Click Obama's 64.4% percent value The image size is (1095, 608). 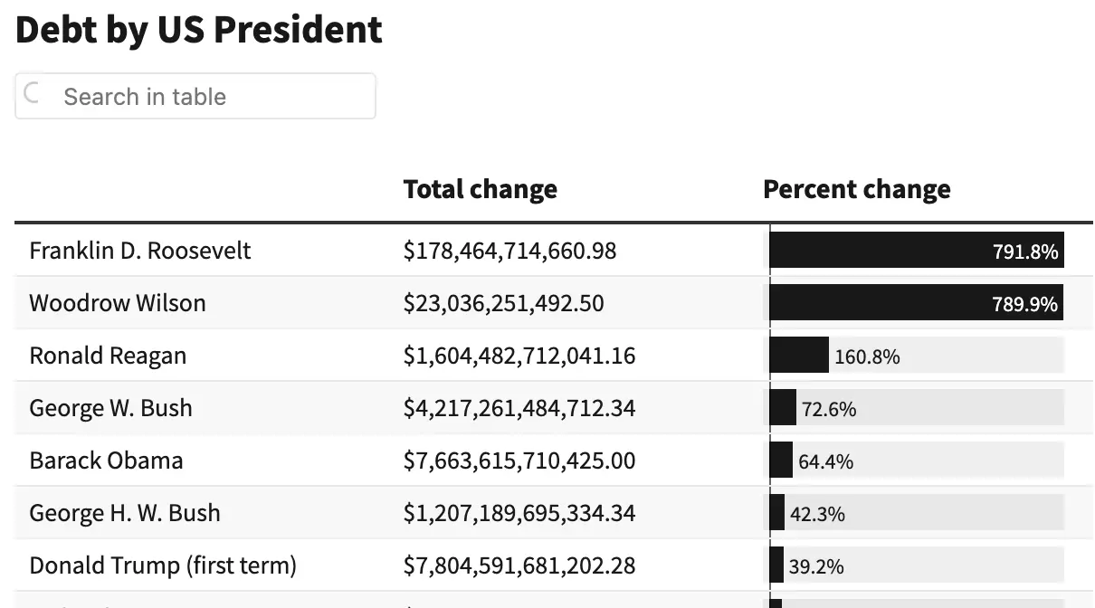pos(825,461)
